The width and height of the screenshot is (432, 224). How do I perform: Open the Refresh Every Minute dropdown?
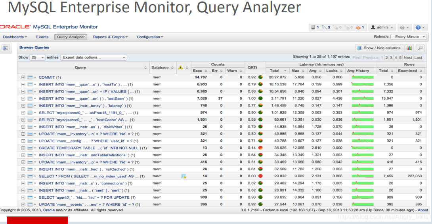click(x=409, y=36)
